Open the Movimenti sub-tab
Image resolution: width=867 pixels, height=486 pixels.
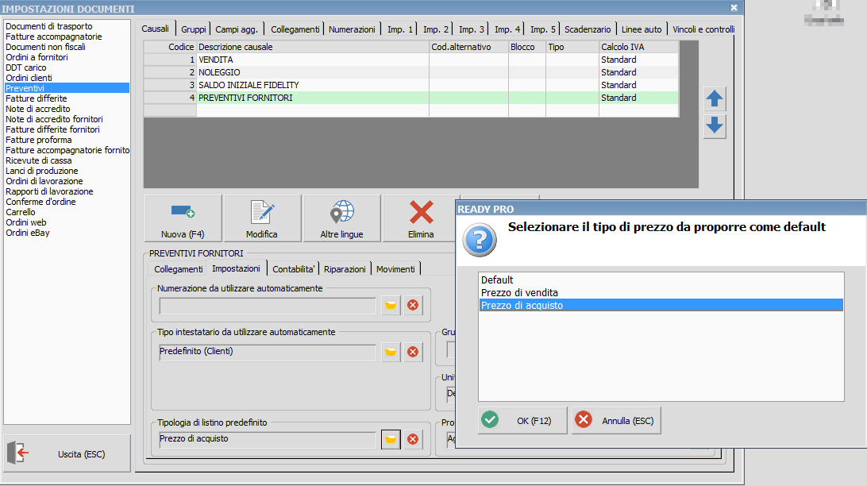395,269
